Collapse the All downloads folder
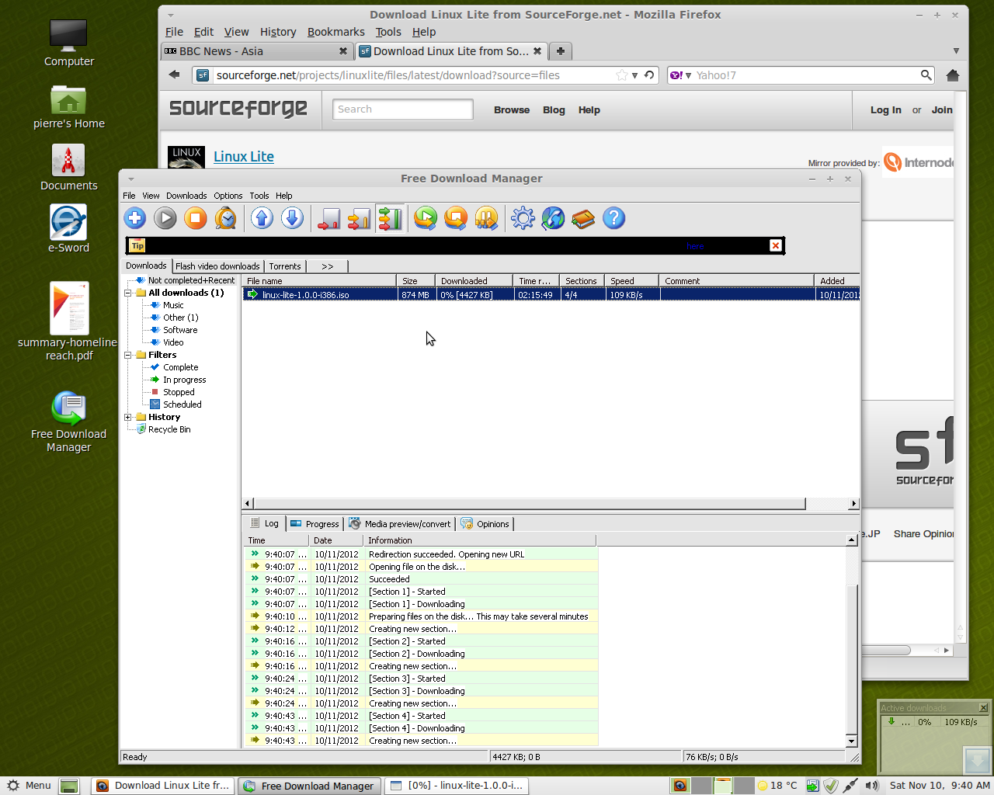Viewport: 994px width, 795px height. tap(126, 293)
